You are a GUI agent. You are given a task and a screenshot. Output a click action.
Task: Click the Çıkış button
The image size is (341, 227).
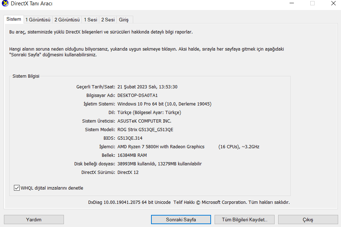[x=308, y=220]
